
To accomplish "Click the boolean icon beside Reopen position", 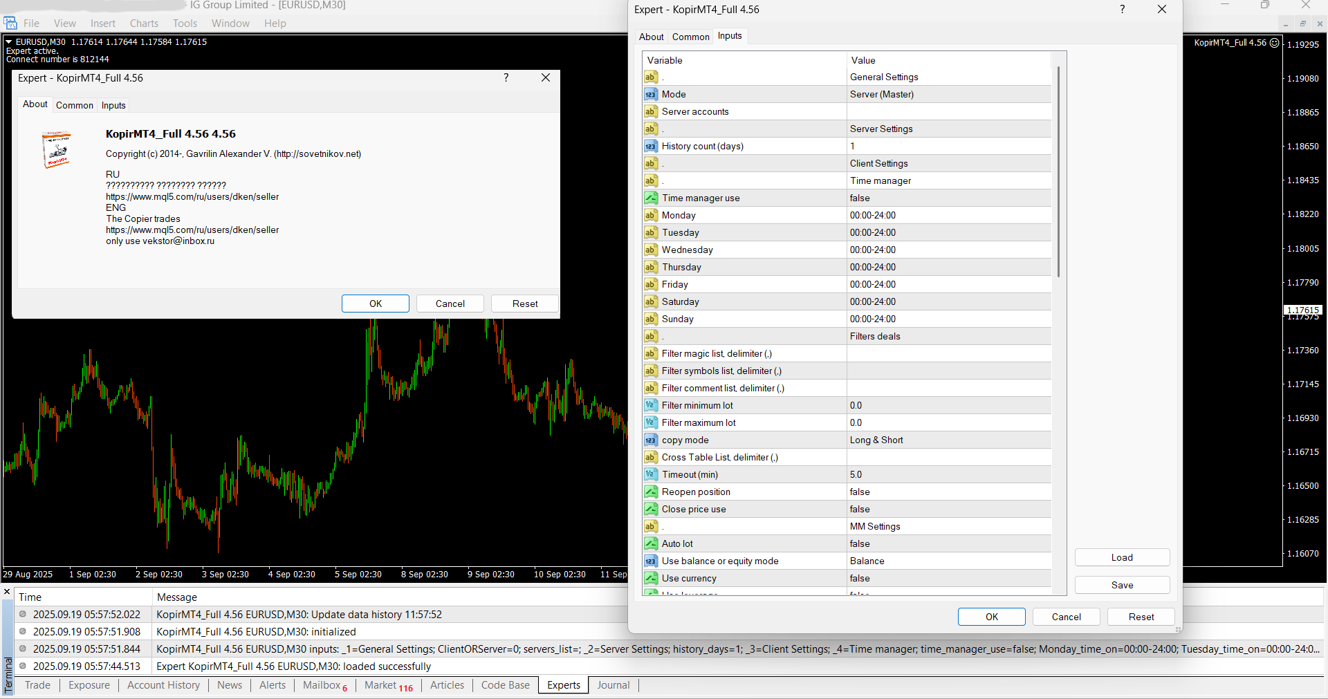I will 650,492.
